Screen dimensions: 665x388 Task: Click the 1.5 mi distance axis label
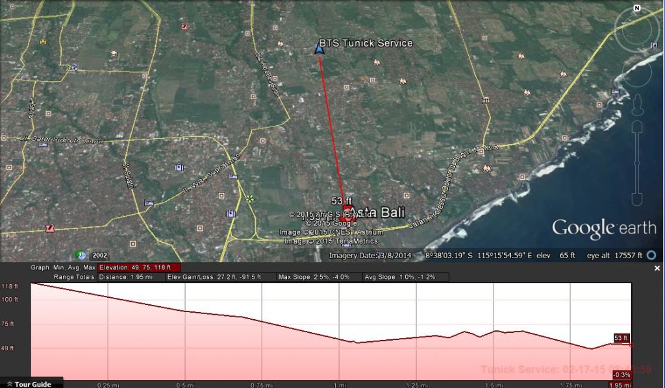click(x=494, y=385)
